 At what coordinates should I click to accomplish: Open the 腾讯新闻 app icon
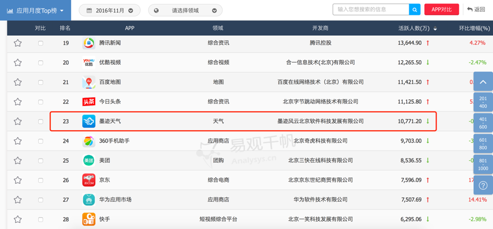click(89, 43)
